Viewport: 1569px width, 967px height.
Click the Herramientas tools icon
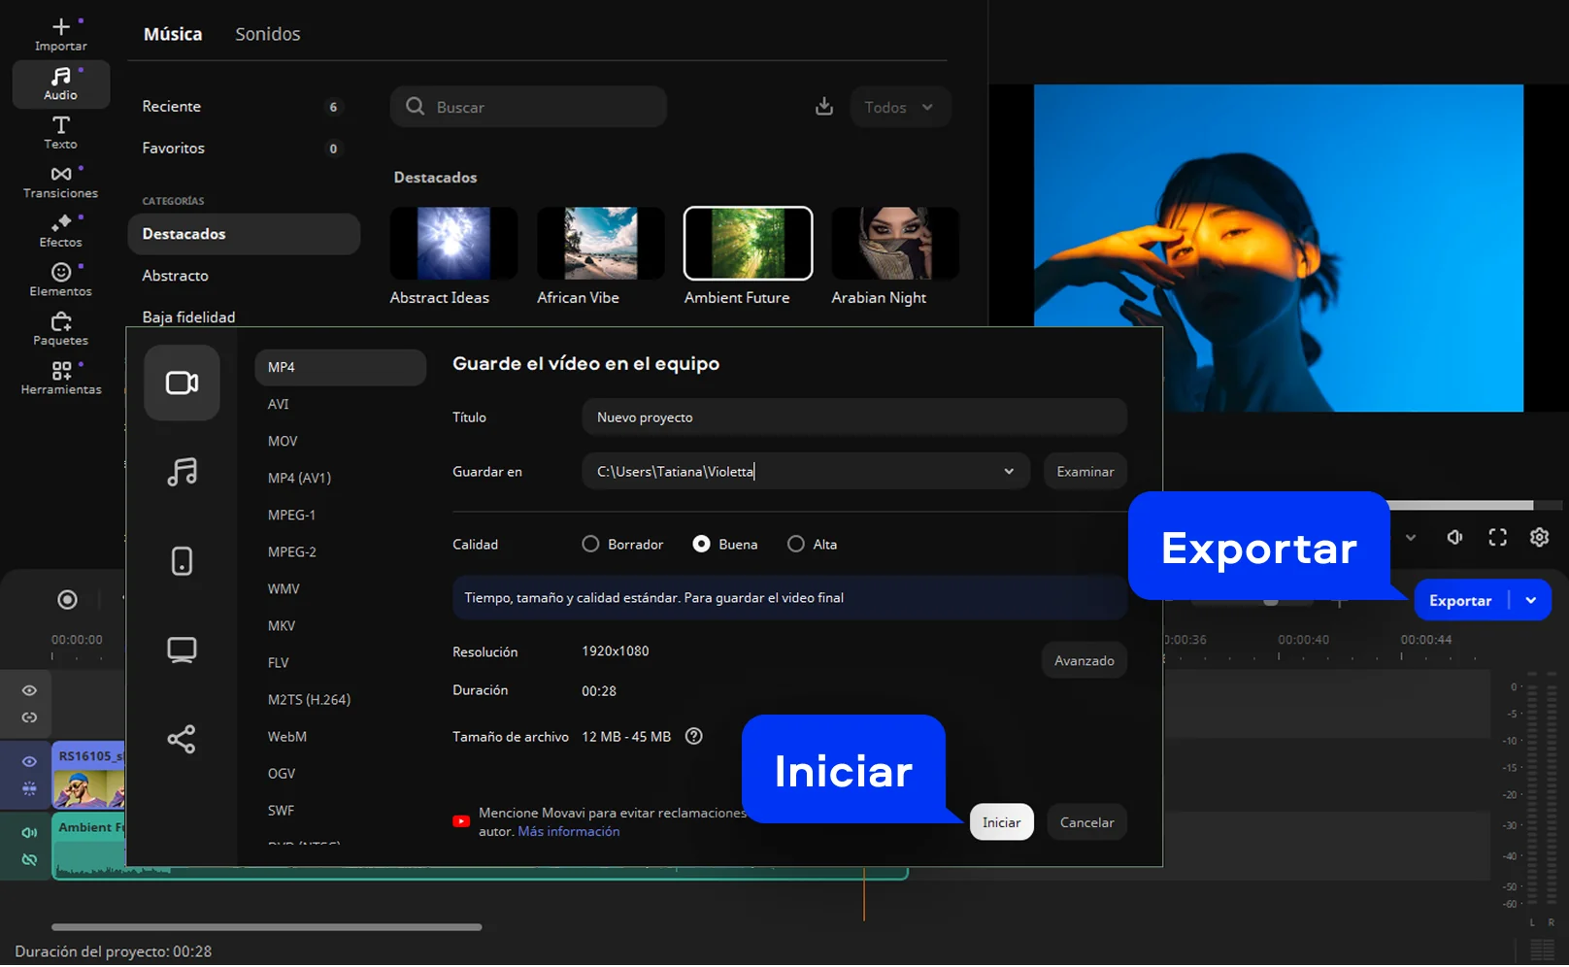(x=60, y=378)
